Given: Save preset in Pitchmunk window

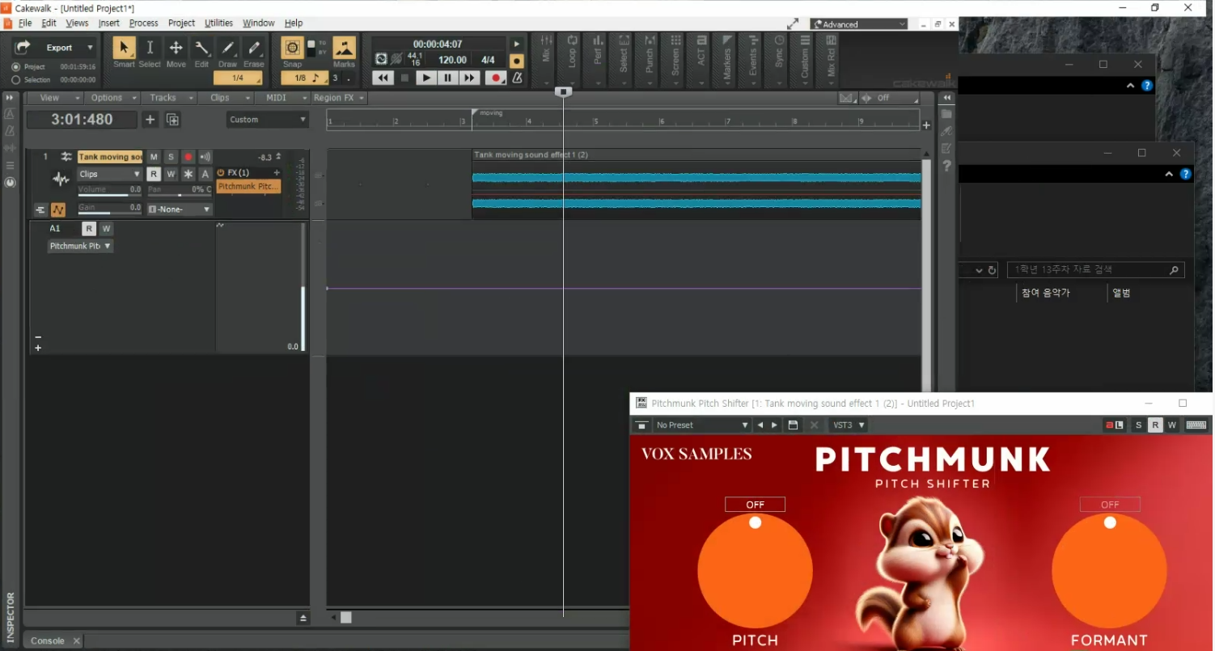Looking at the screenshot, I should pyautogui.click(x=793, y=425).
